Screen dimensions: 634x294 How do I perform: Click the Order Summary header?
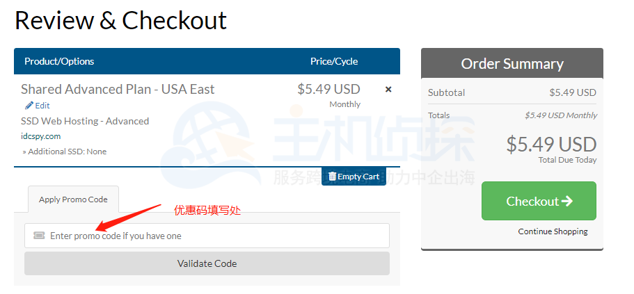point(512,64)
